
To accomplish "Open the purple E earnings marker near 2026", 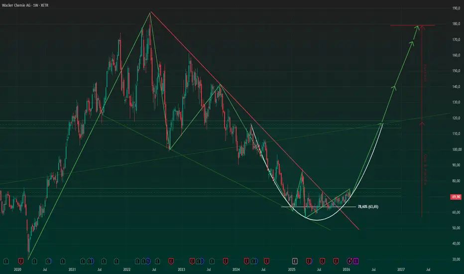I will [x=356, y=261].
